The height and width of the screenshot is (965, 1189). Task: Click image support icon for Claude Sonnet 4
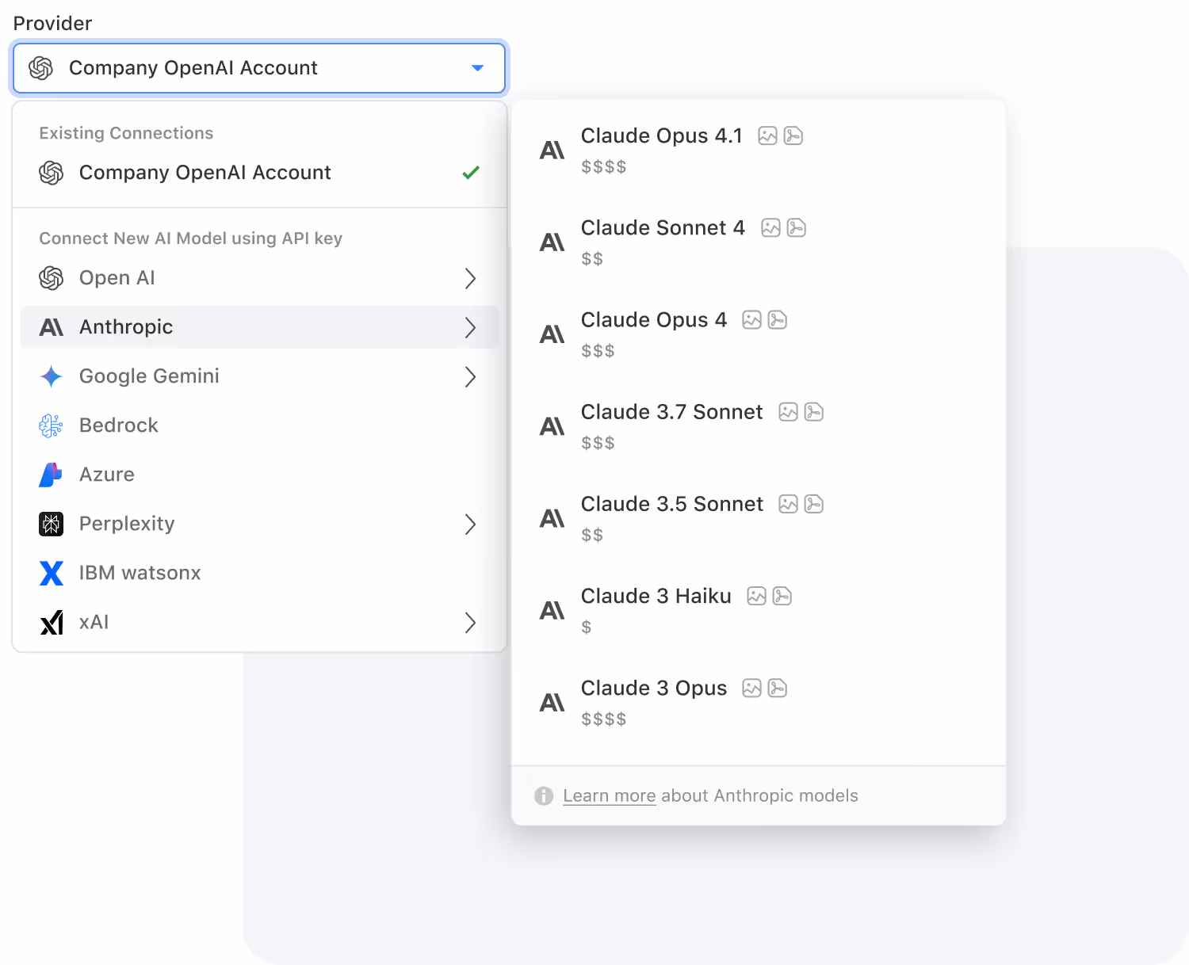pos(770,227)
